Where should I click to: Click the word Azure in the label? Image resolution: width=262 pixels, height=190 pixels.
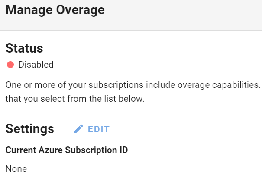coord(51,150)
